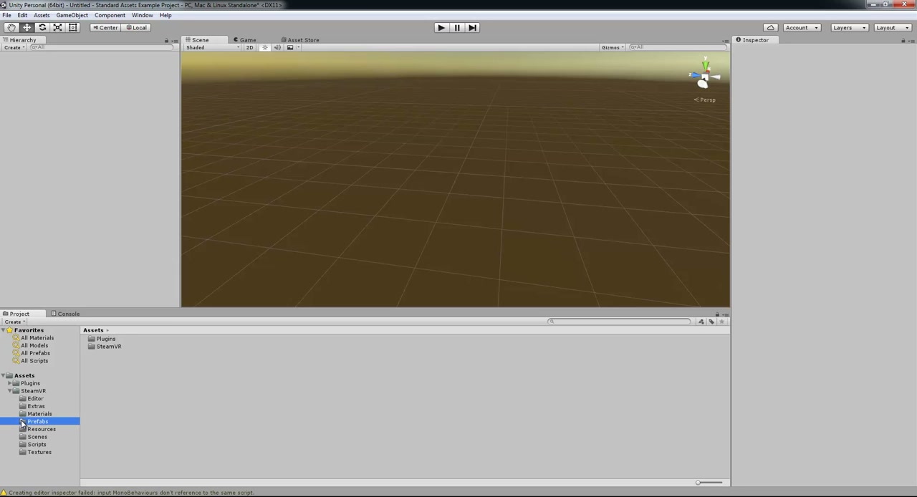917x497 pixels.
Task: Click the Hierarchy search field
Action: pyautogui.click(x=102, y=47)
